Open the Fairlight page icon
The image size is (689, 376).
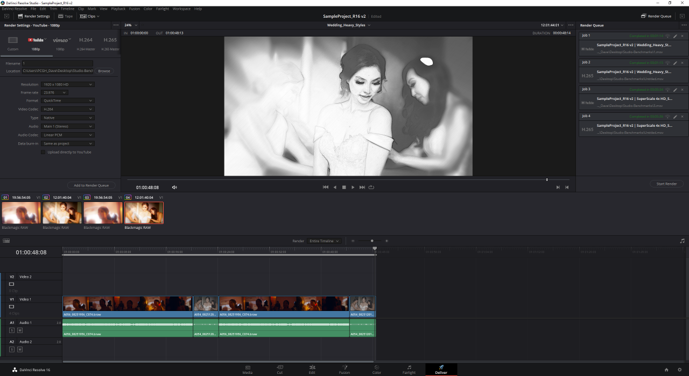point(409,367)
